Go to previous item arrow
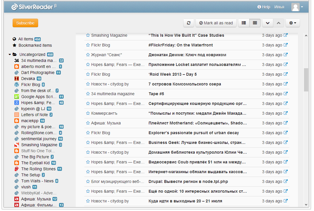Viewport: 314px width, 211px height. click(x=278, y=23)
